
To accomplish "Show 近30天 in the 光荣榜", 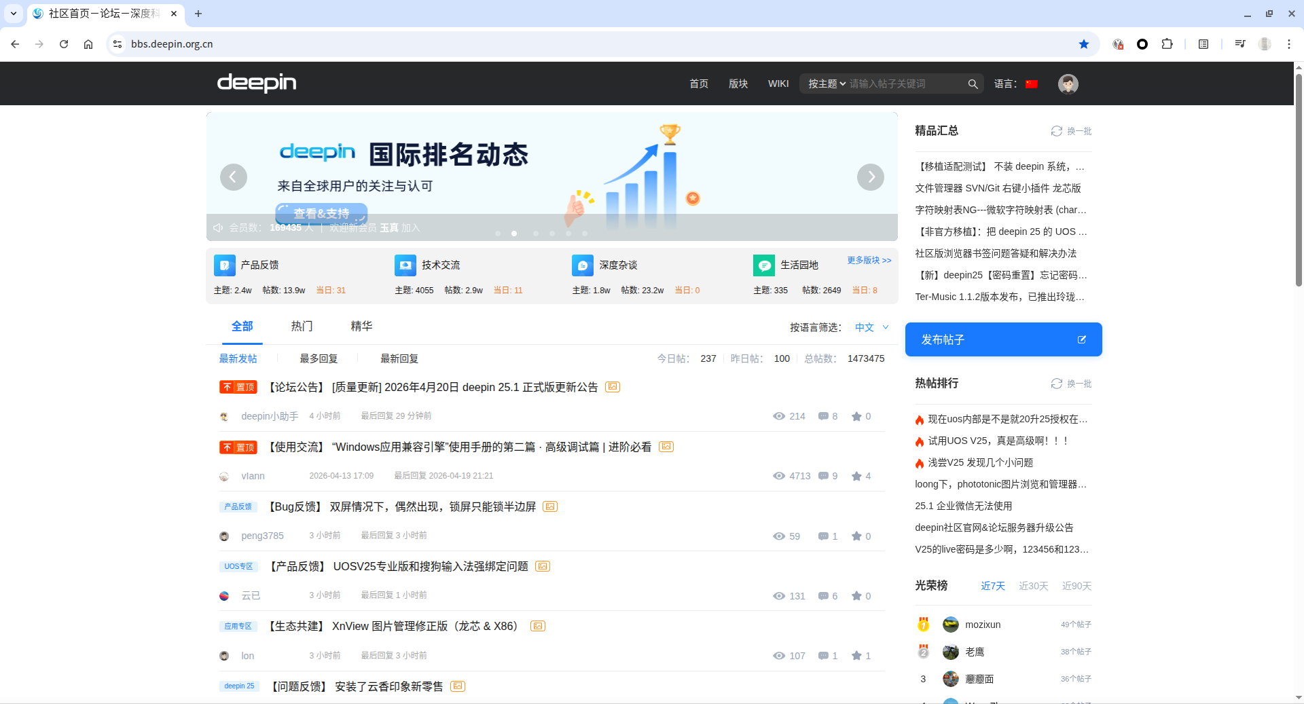I will (1034, 586).
